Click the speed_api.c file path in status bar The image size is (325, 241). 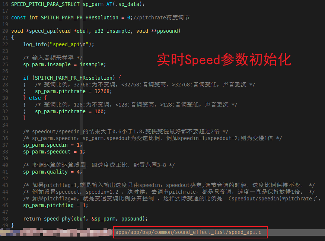click(x=191, y=232)
